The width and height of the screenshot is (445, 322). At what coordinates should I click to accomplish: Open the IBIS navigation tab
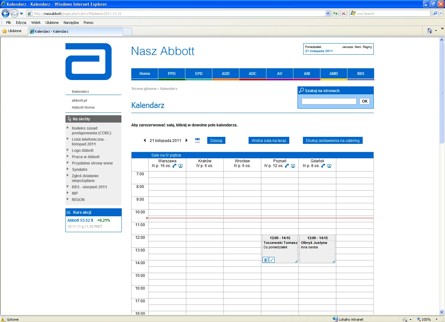click(361, 74)
